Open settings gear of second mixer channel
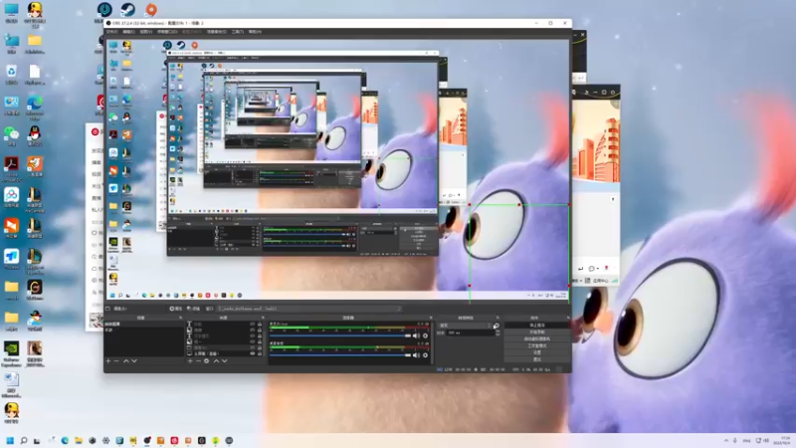 (426, 355)
